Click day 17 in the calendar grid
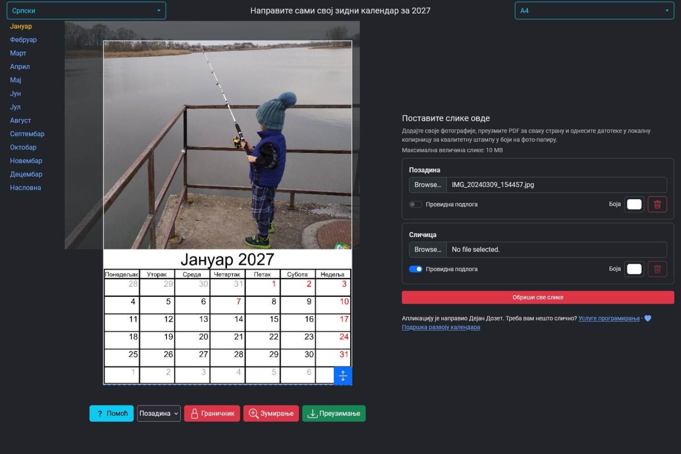 tap(344, 319)
